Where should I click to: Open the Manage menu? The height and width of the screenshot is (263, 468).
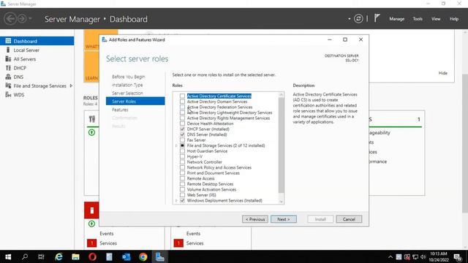pos(396,19)
